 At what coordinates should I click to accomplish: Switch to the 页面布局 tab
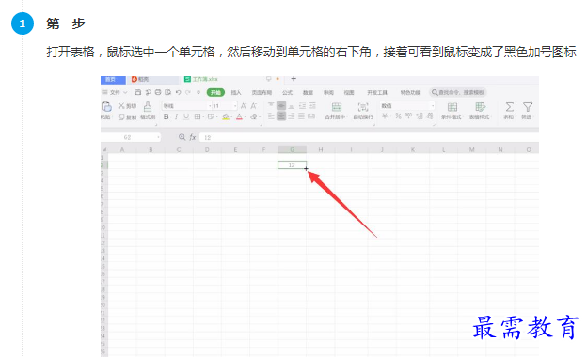coord(262,92)
